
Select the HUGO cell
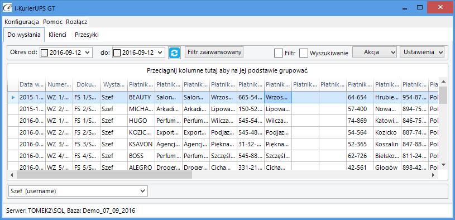(x=141, y=121)
